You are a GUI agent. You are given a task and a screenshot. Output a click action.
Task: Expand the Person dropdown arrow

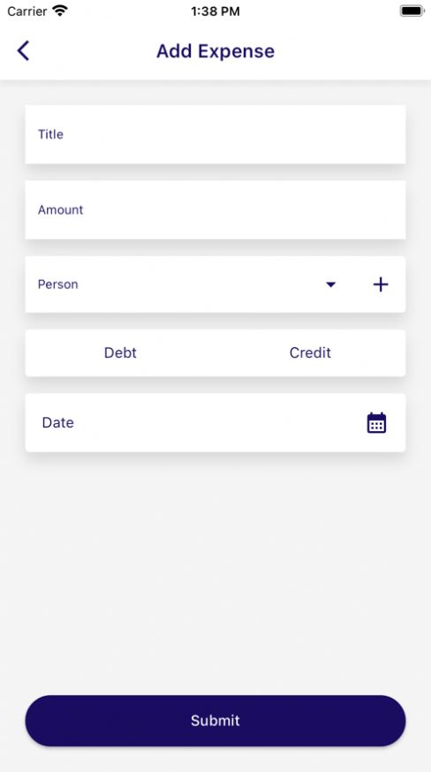331,284
